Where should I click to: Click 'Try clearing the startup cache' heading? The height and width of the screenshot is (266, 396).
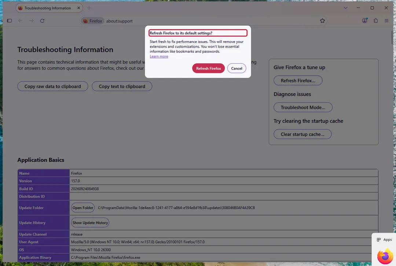coord(308,121)
